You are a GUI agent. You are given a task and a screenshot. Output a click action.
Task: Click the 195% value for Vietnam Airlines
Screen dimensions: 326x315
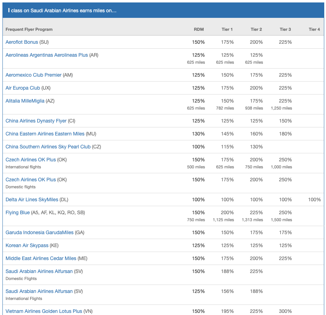(227, 311)
